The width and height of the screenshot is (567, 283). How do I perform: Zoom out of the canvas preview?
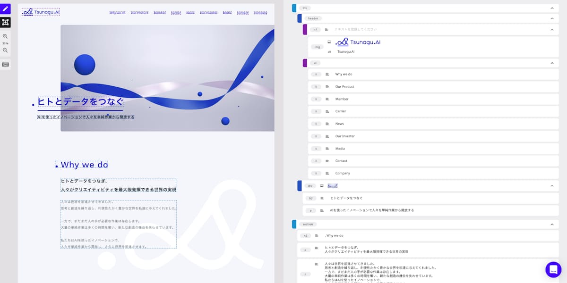pos(5,50)
